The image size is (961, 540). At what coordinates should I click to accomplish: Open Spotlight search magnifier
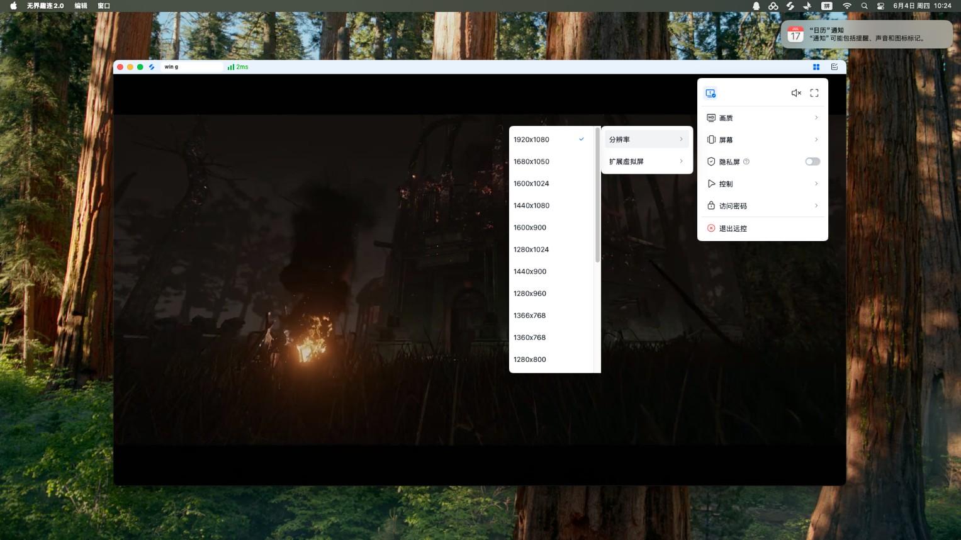tap(864, 6)
